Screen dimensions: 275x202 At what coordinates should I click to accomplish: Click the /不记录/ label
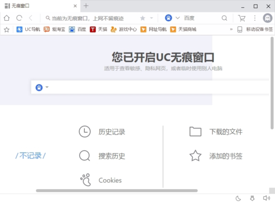(x=31, y=156)
